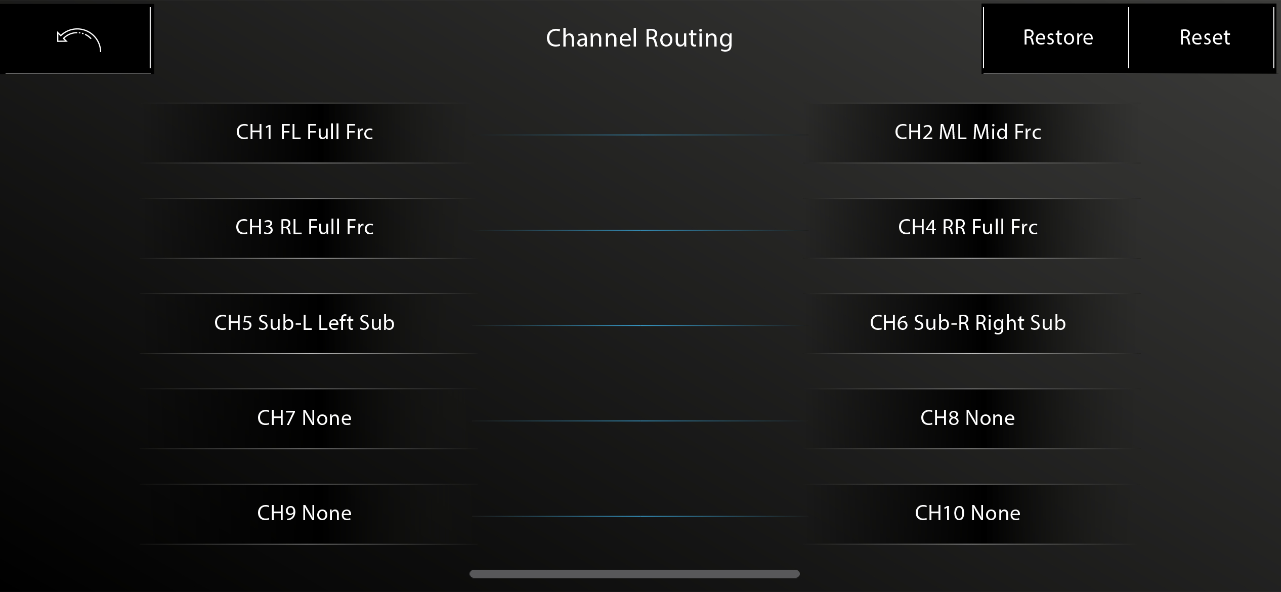Viewport: 1281px width, 592px height.
Task: Select the CH4 RR Full Frc channel
Action: pos(967,228)
